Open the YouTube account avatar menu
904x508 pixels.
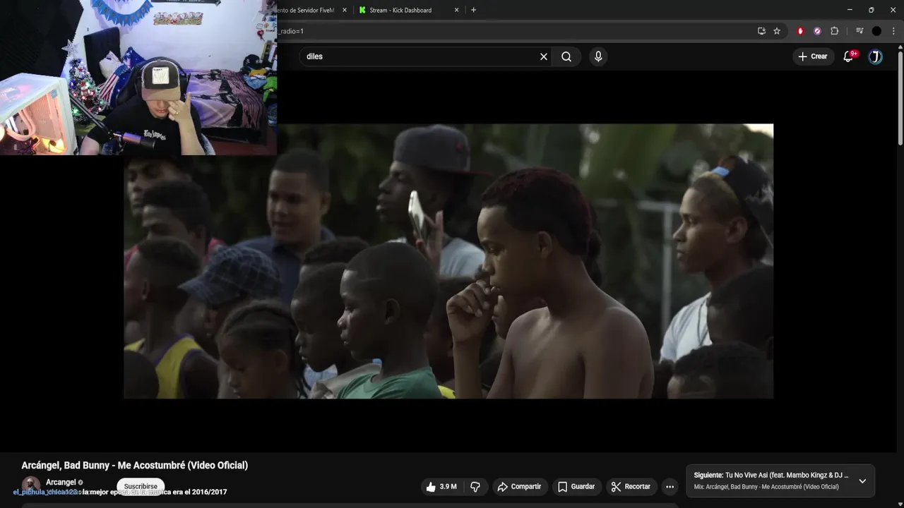coord(876,56)
